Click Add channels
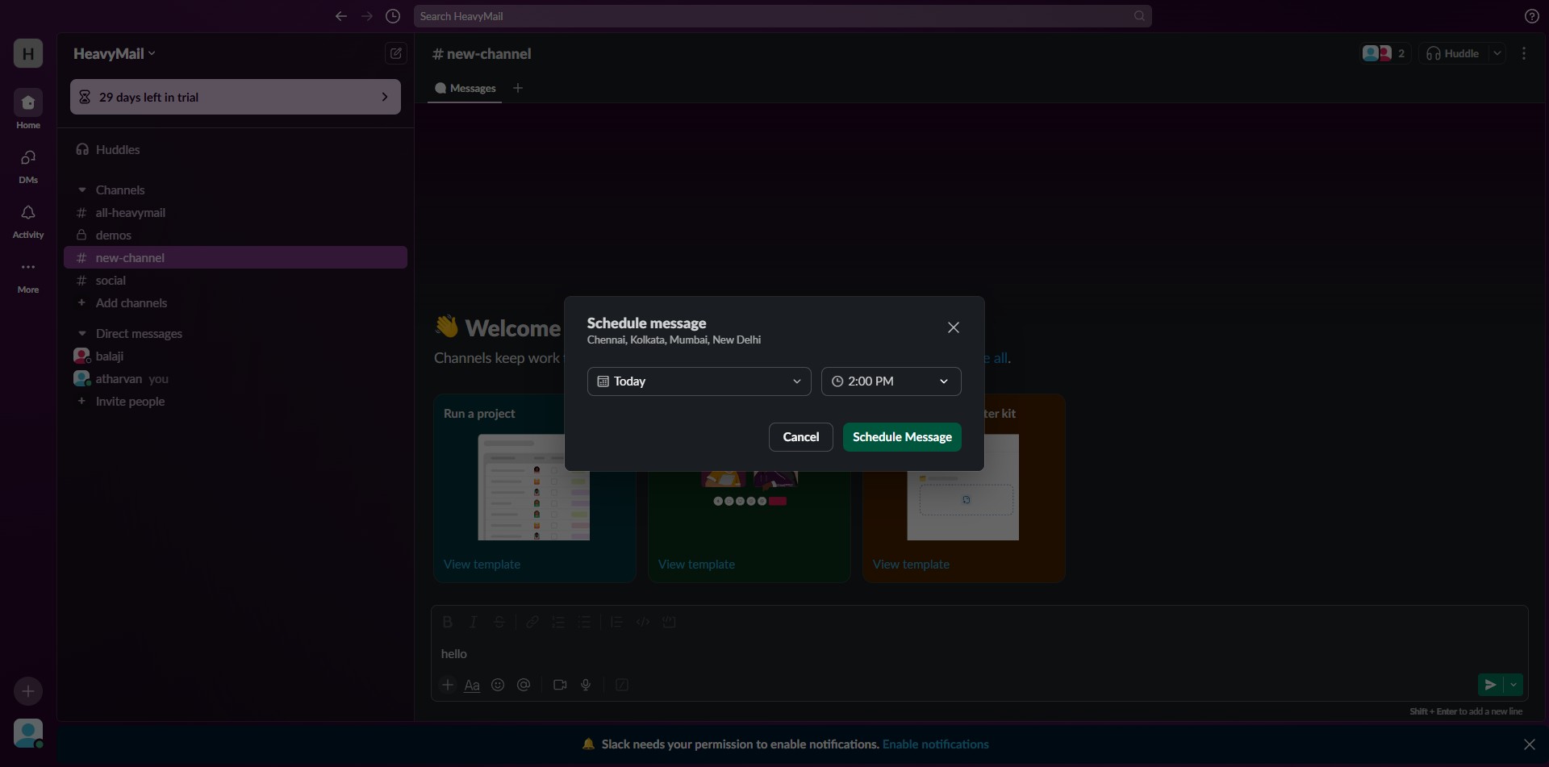The image size is (1549, 767). click(x=236, y=303)
